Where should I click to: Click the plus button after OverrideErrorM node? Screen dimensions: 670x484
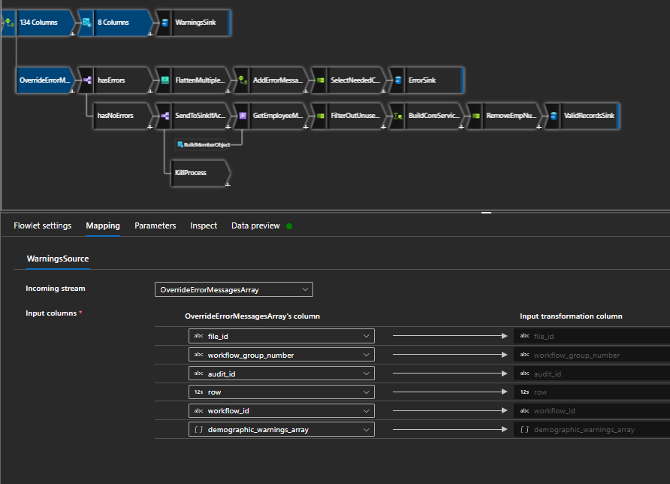coord(72,91)
